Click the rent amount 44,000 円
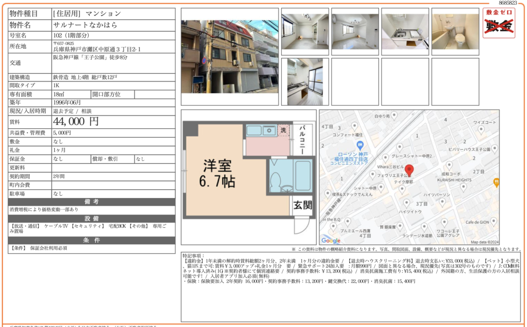The height and width of the screenshot is (327, 527). click(76, 122)
